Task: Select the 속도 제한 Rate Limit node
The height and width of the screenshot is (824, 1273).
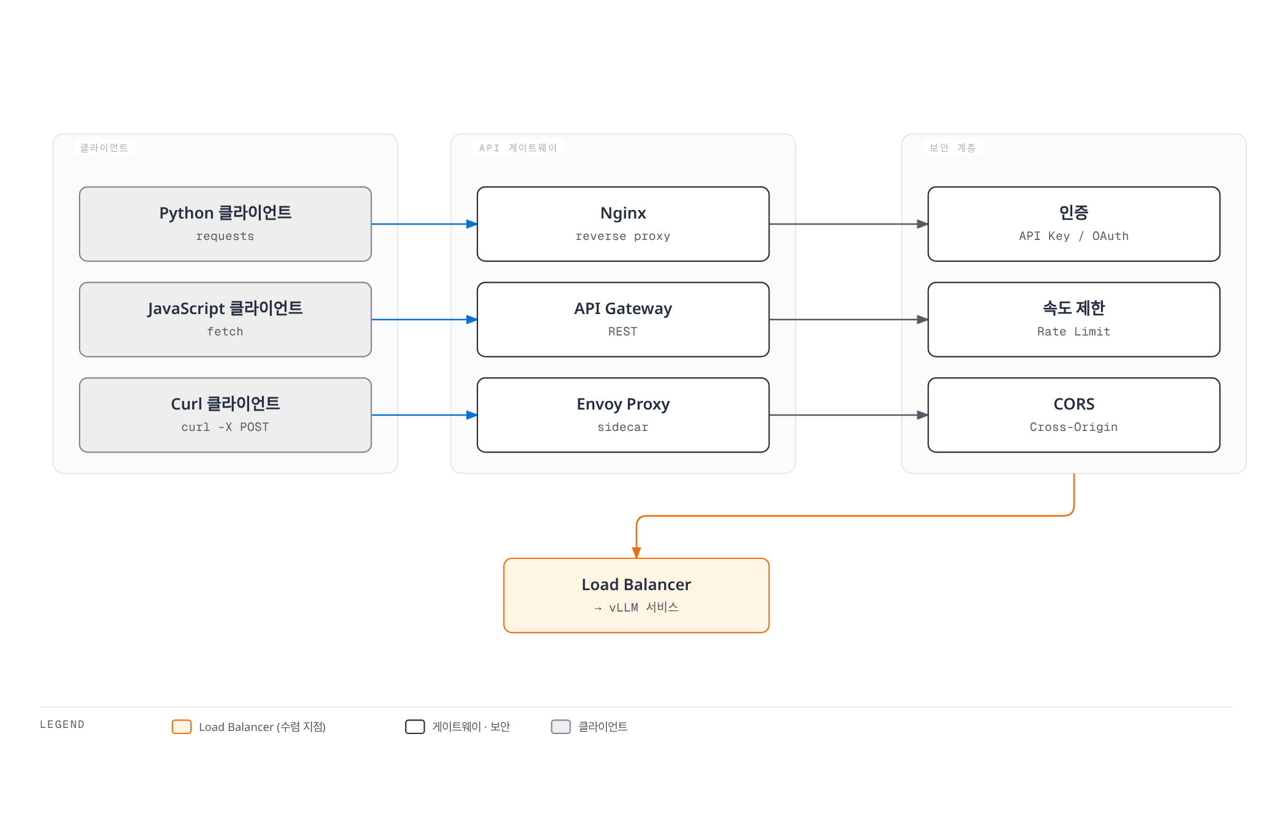Action: pos(1074,320)
